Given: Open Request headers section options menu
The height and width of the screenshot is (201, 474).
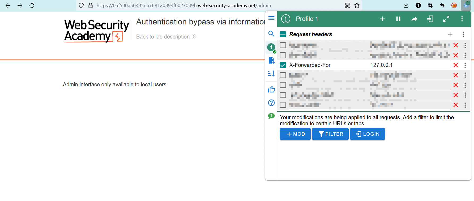Looking at the screenshot, I should point(463,34).
